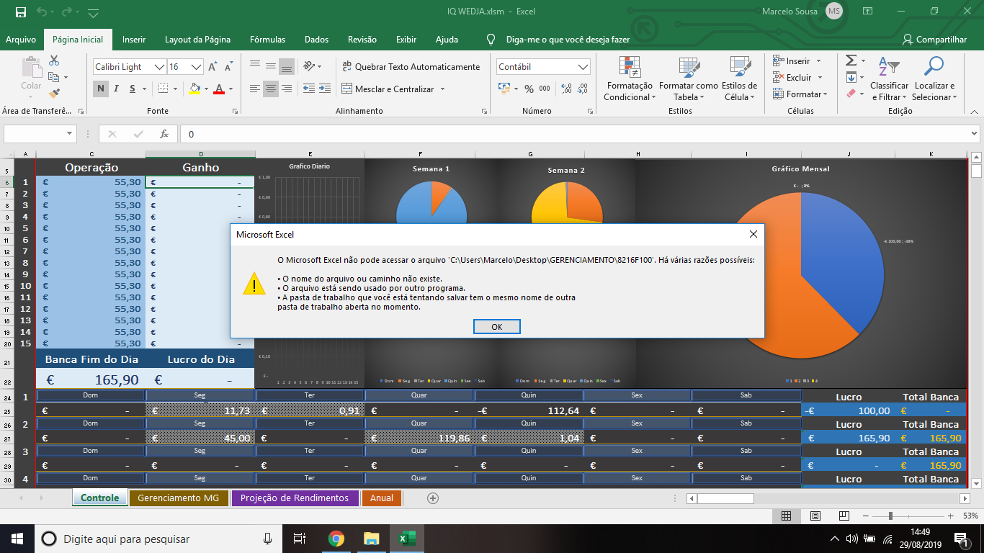Toggle align text left
Screen dimensions: 984x553
(254, 89)
